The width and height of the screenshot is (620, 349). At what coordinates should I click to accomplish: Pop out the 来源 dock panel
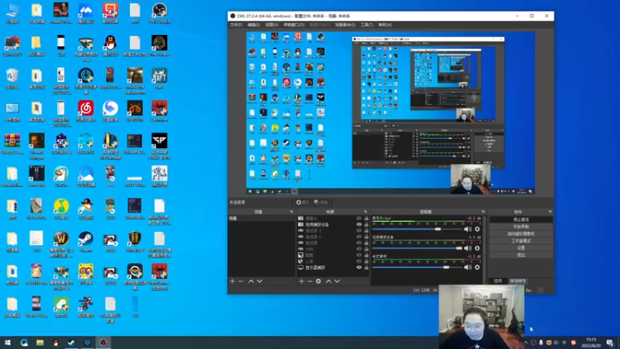365,212
